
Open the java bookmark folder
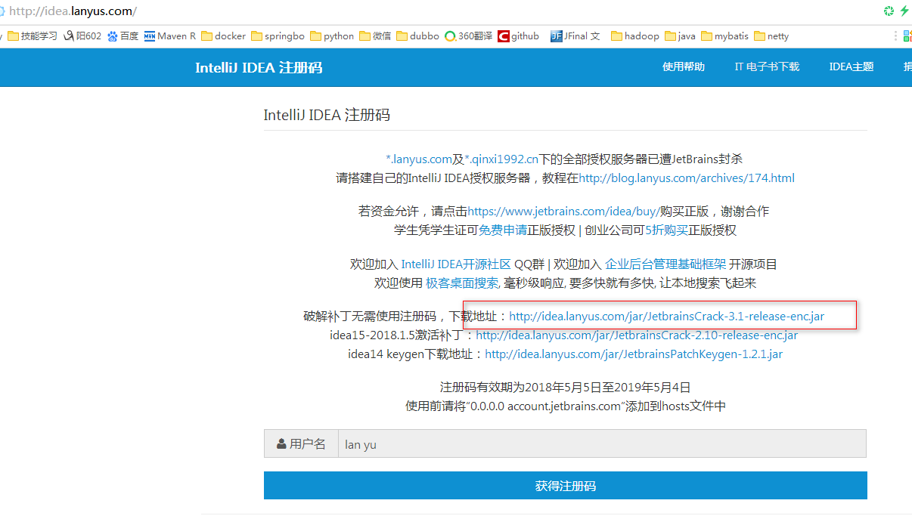pos(680,36)
